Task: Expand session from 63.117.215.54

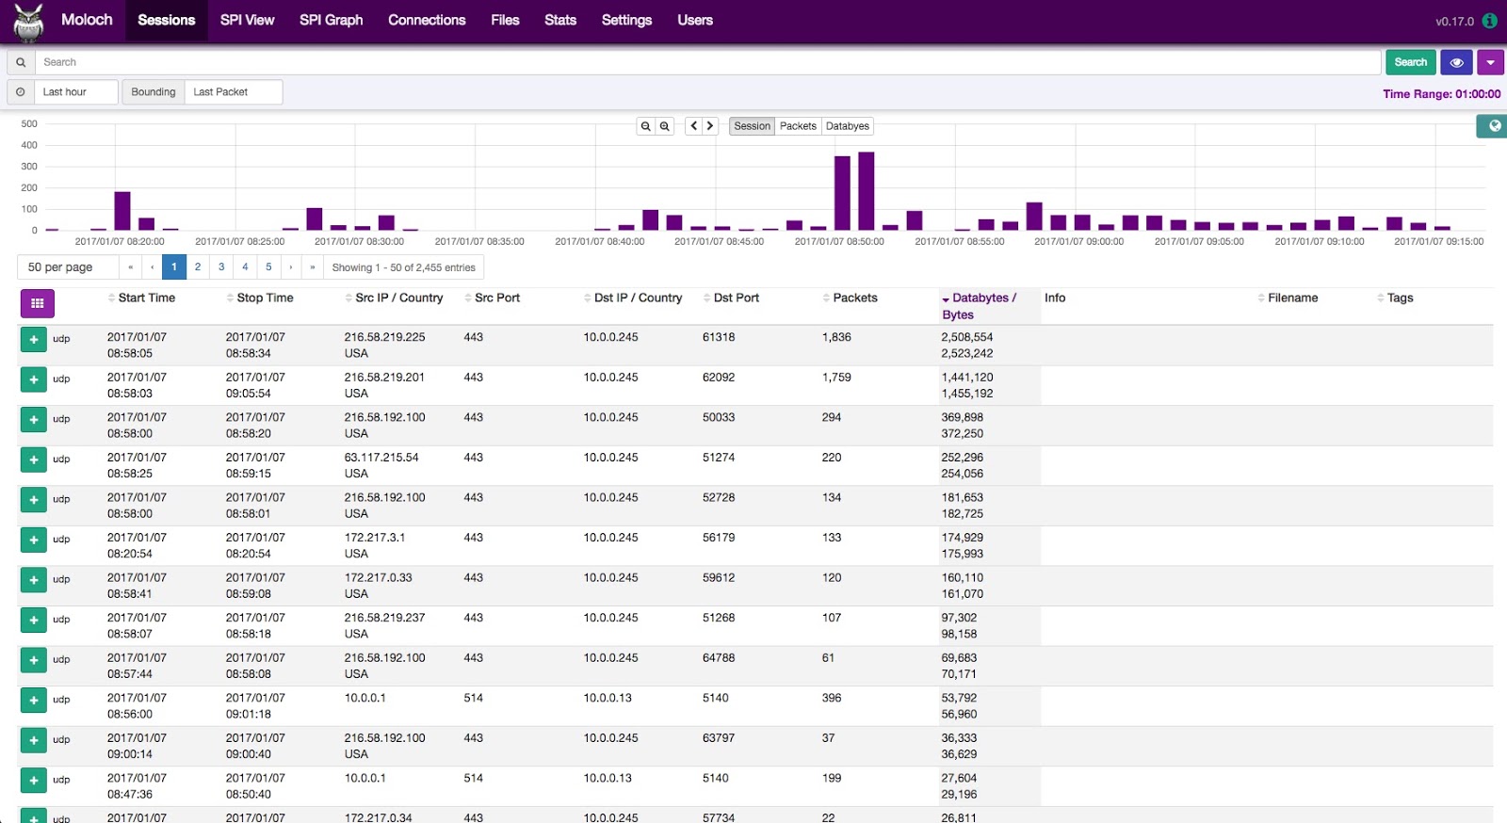Action: coord(34,460)
